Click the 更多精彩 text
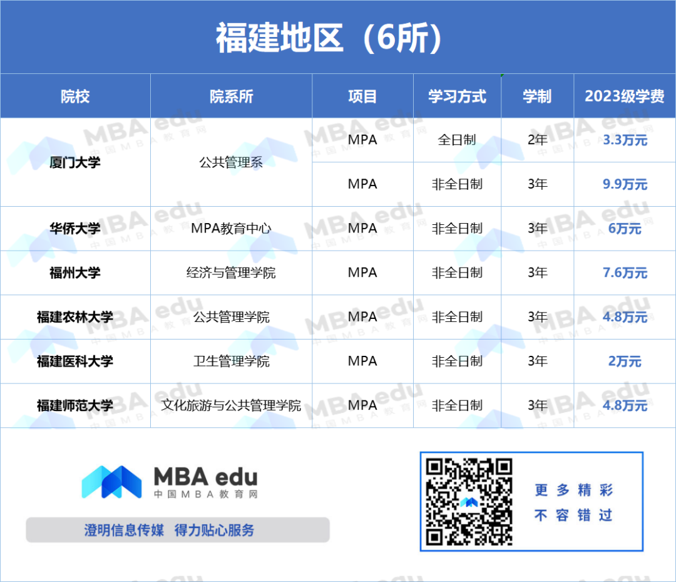Viewport: 676px width, 582px height. click(x=573, y=490)
